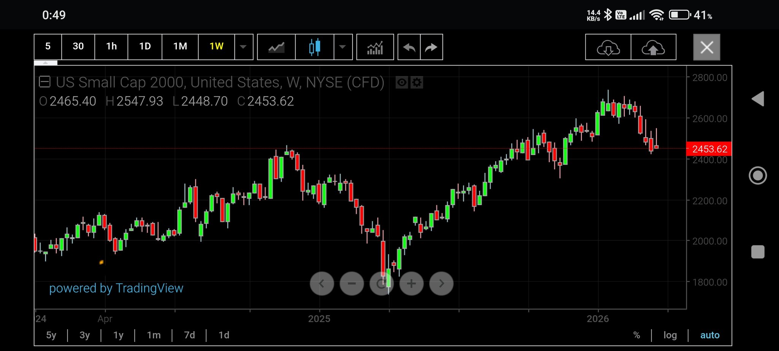
Task: Set range to 5y
Action: (x=51, y=335)
